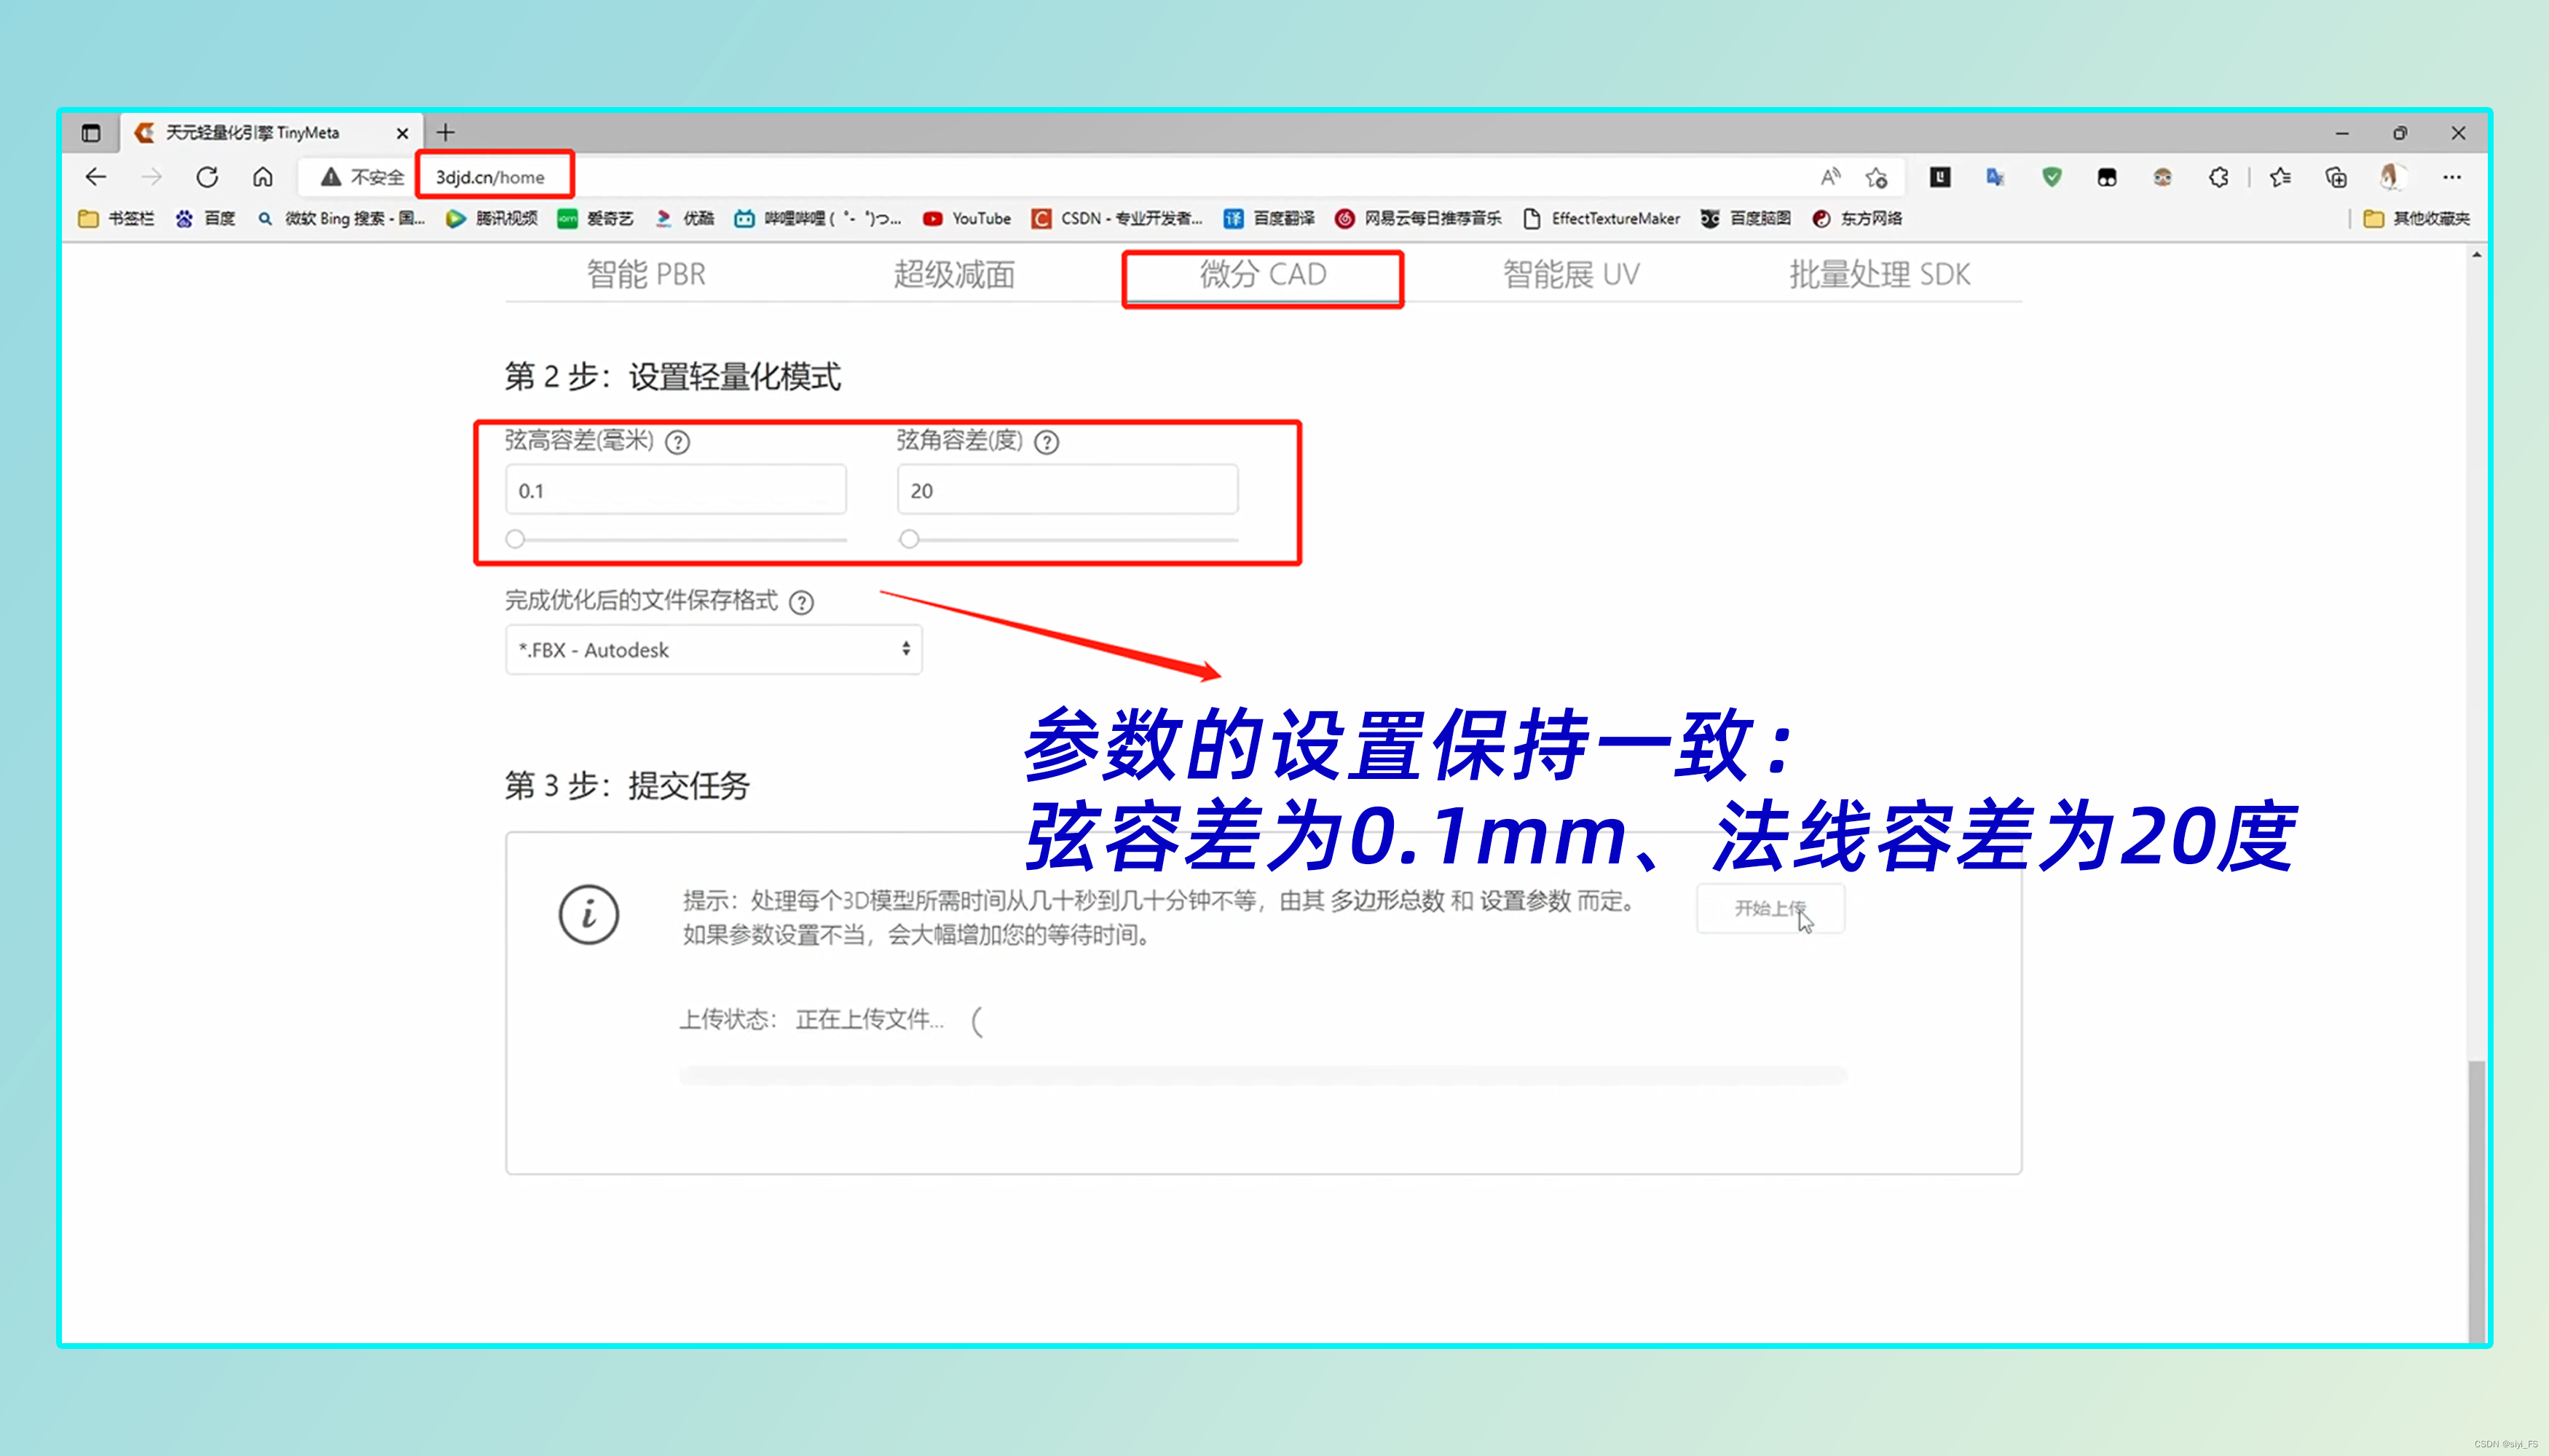Switch to the 超级减面 tab
2549x1456 pixels.
(x=953, y=274)
